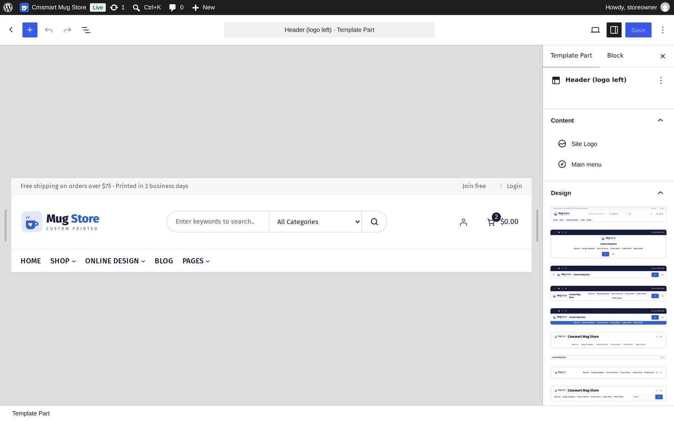The image size is (674, 421).
Task: Collapse the Design section
Action: [x=660, y=193]
